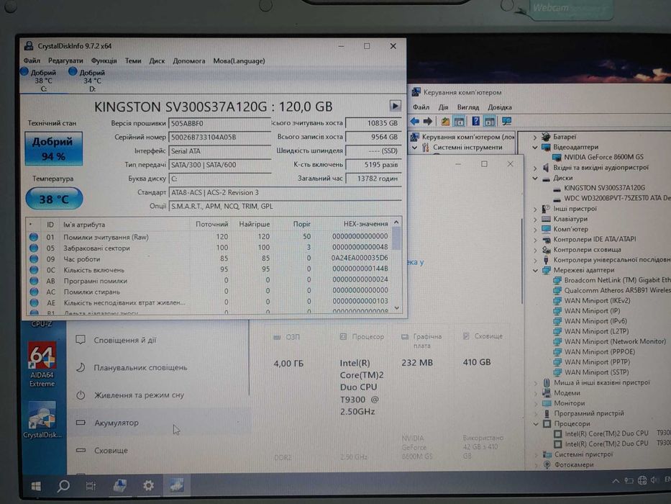Click the Добрий 94 % health status box
This screenshot has height=504, width=671.
point(53,149)
